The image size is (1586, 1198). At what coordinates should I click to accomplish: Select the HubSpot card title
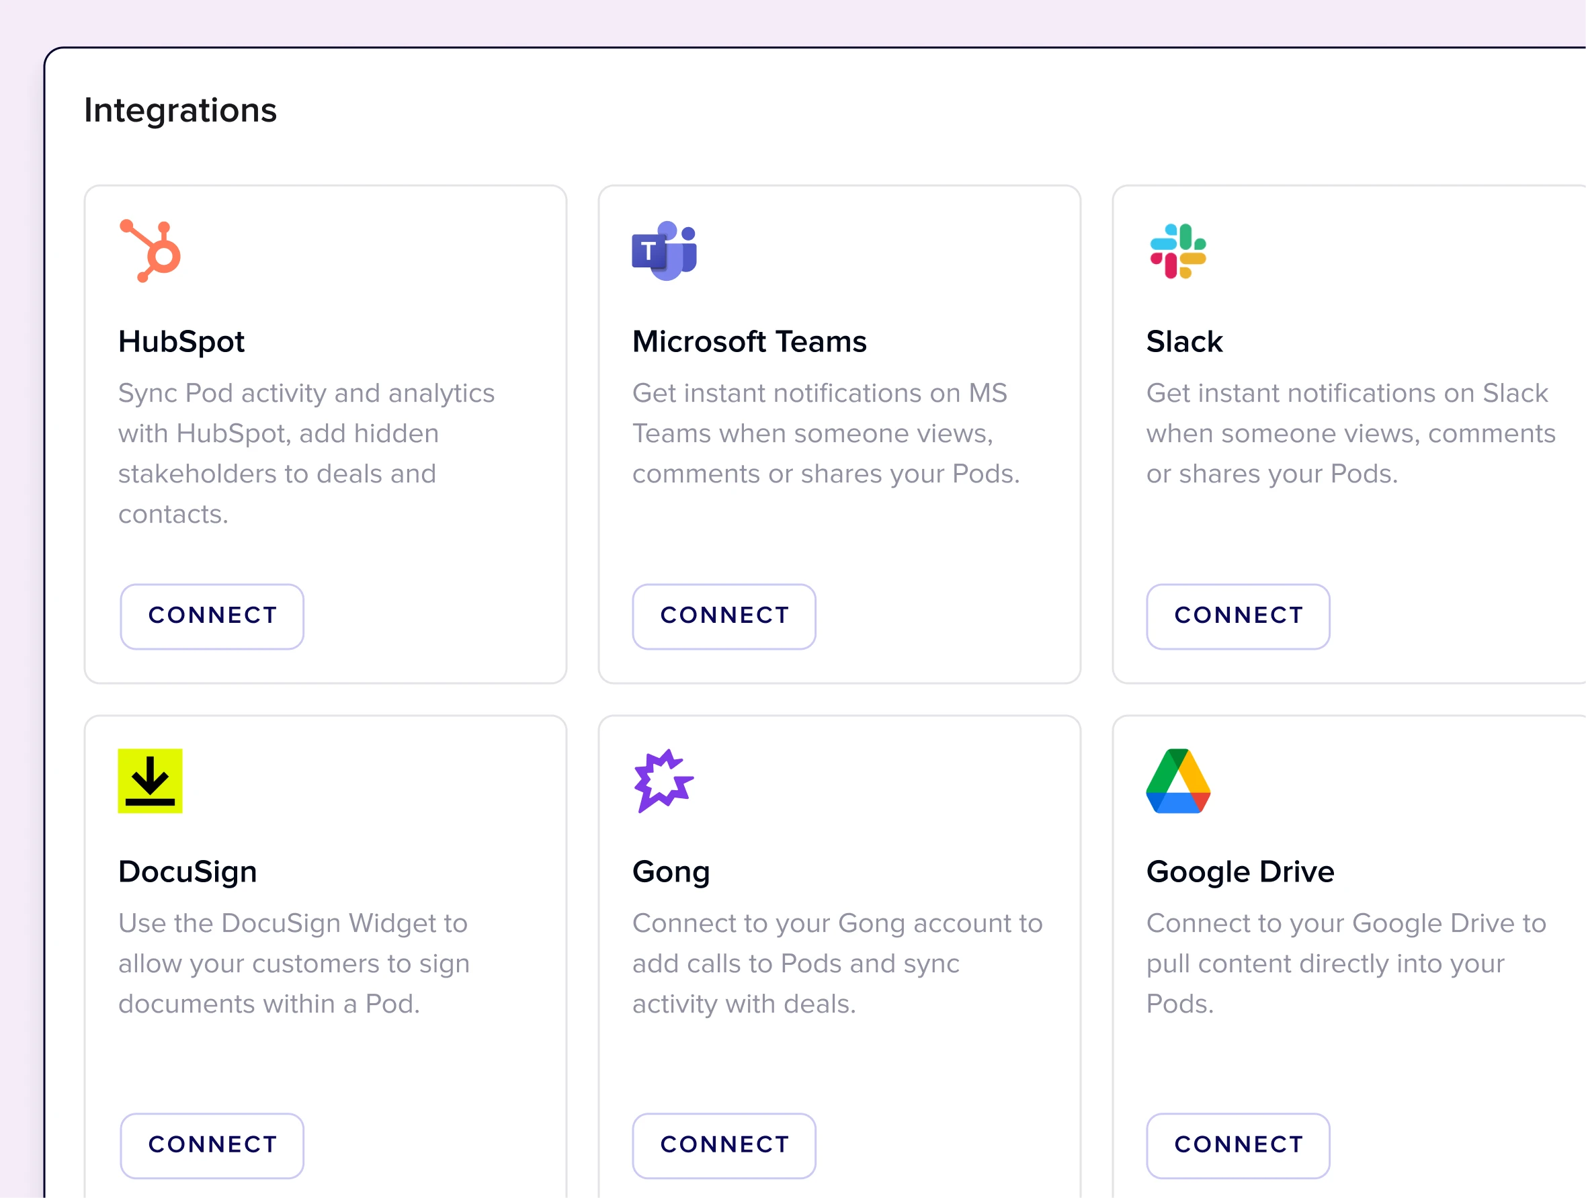click(181, 341)
